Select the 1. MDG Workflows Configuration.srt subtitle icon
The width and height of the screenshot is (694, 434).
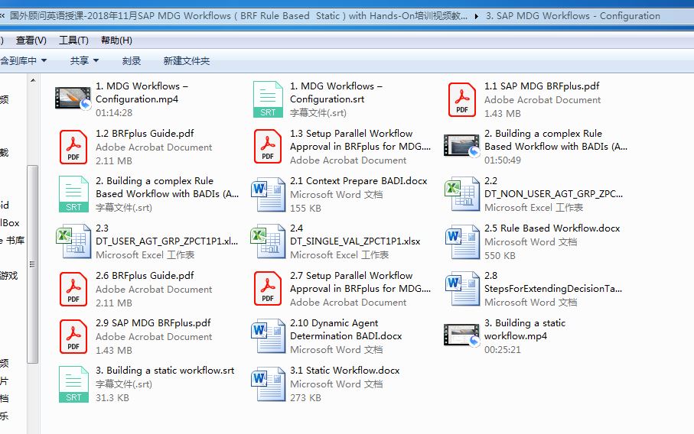click(x=268, y=99)
